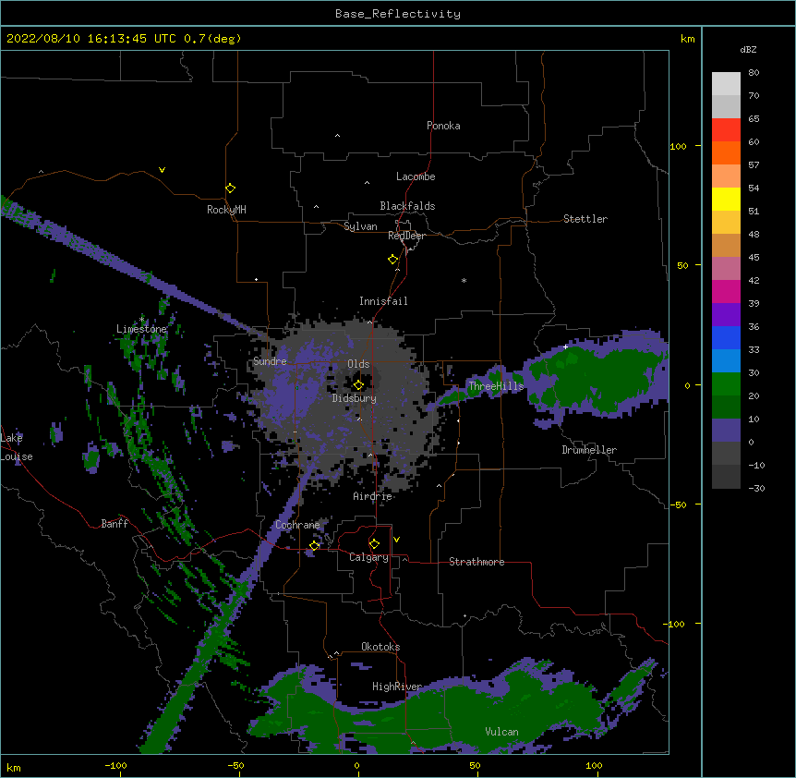This screenshot has width=796, height=778.
Task: Click the Calgary city label
Action: [368, 557]
